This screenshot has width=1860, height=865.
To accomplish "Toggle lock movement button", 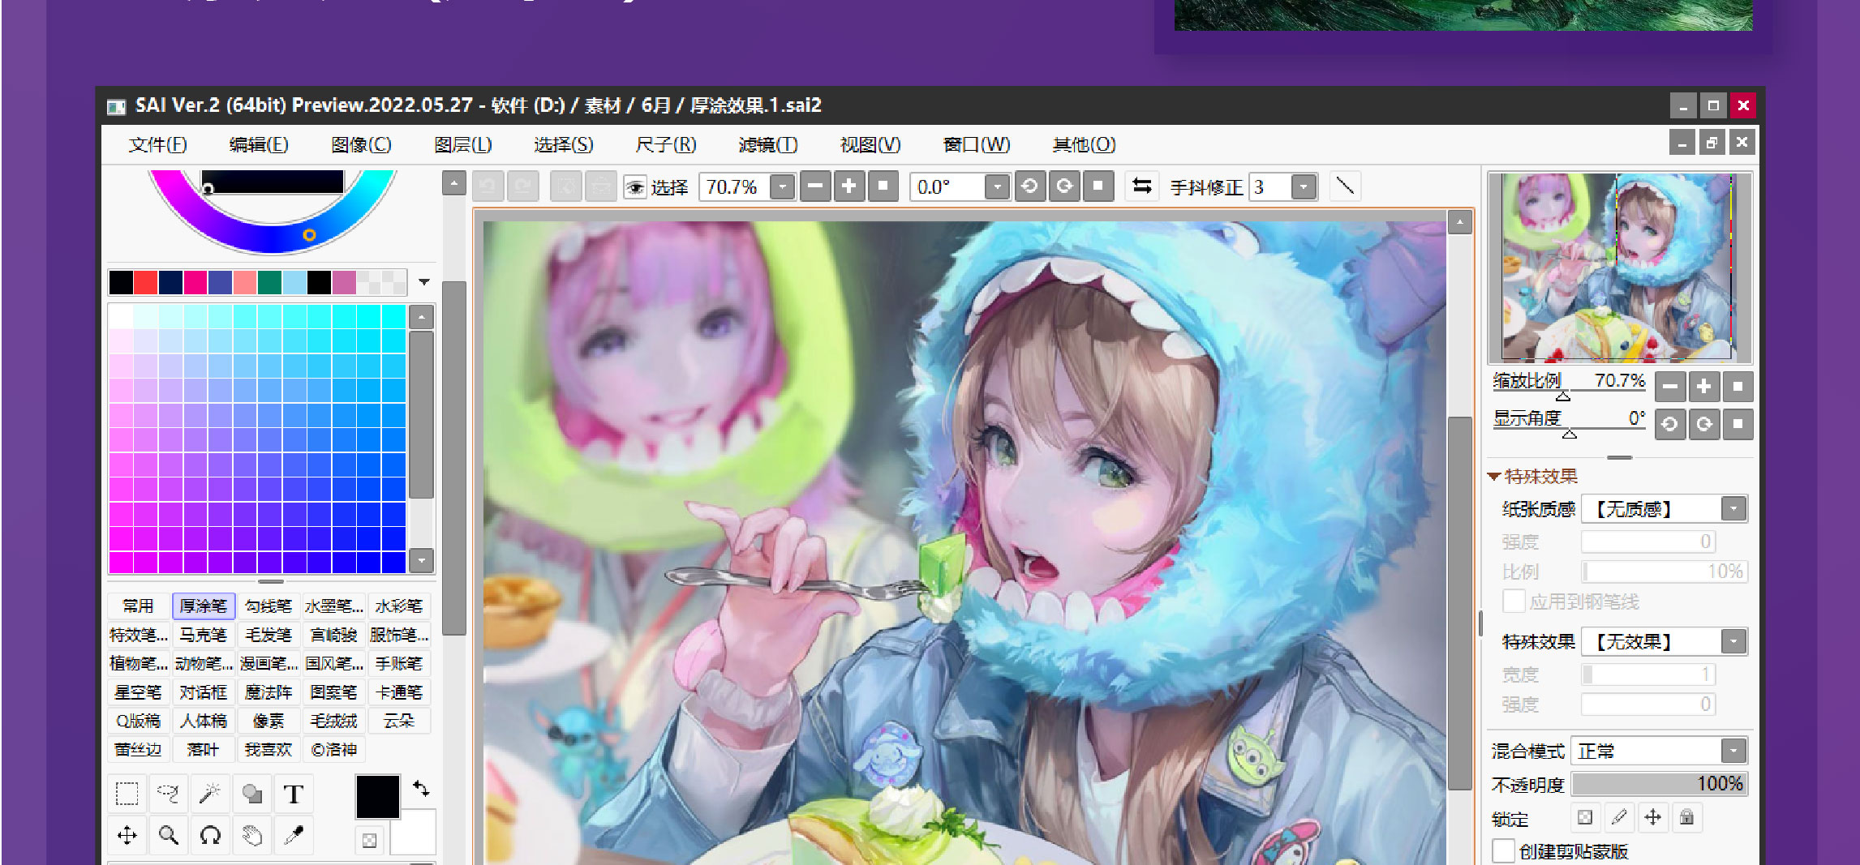I will pyautogui.click(x=1653, y=817).
